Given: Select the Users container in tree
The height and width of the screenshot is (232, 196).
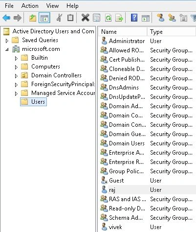Looking at the screenshot, I should point(33,102).
